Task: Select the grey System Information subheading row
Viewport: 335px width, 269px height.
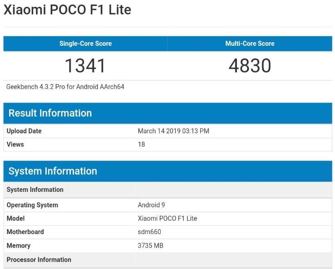Action: (167, 190)
